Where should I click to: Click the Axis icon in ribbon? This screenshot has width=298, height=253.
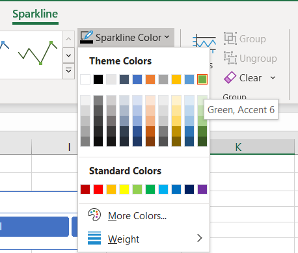click(x=204, y=44)
